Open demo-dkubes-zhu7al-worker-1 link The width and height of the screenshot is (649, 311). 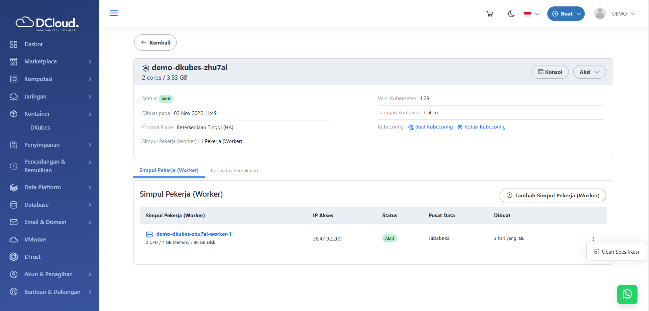click(194, 234)
